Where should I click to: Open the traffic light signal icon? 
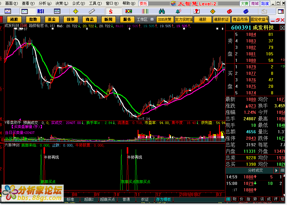click(129, 11)
